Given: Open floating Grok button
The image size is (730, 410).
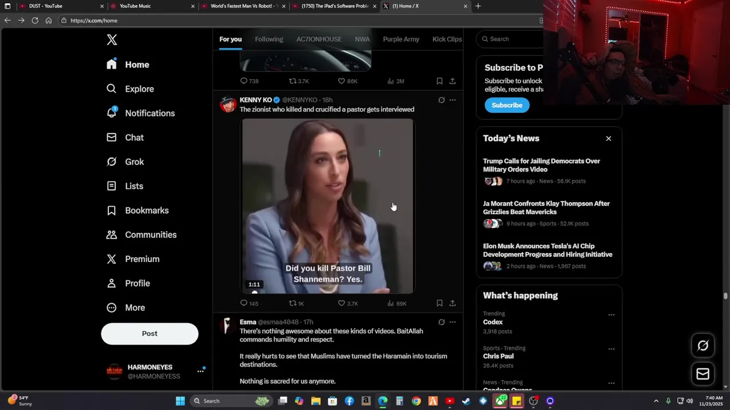Looking at the screenshot, I should (703, 346).
